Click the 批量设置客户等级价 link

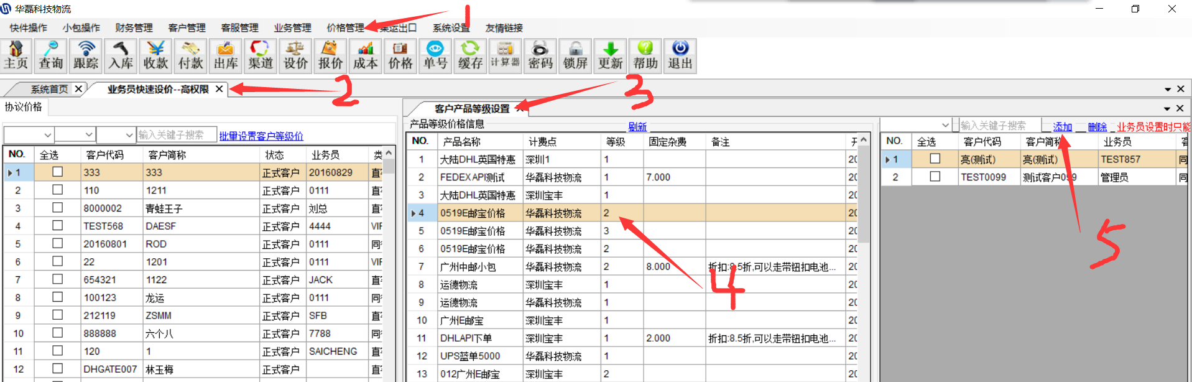click(x=261, y=136)
